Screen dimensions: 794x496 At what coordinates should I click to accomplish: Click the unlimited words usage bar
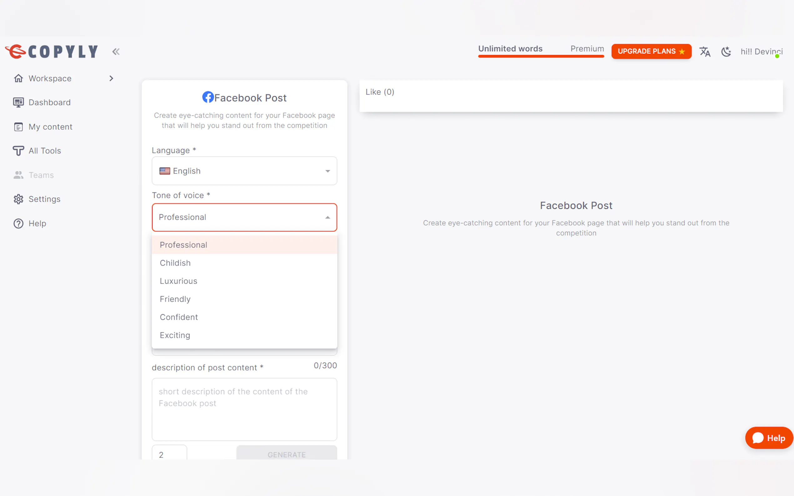coord(540,56)
